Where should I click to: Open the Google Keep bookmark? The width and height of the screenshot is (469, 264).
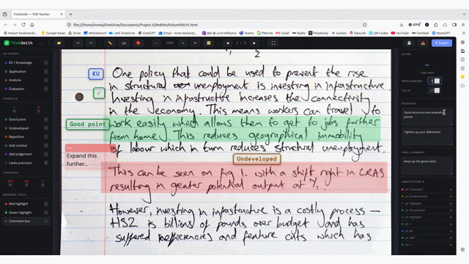click(53, 33)
